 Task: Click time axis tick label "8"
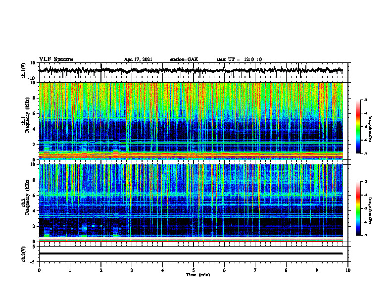[x=286, y=270]
